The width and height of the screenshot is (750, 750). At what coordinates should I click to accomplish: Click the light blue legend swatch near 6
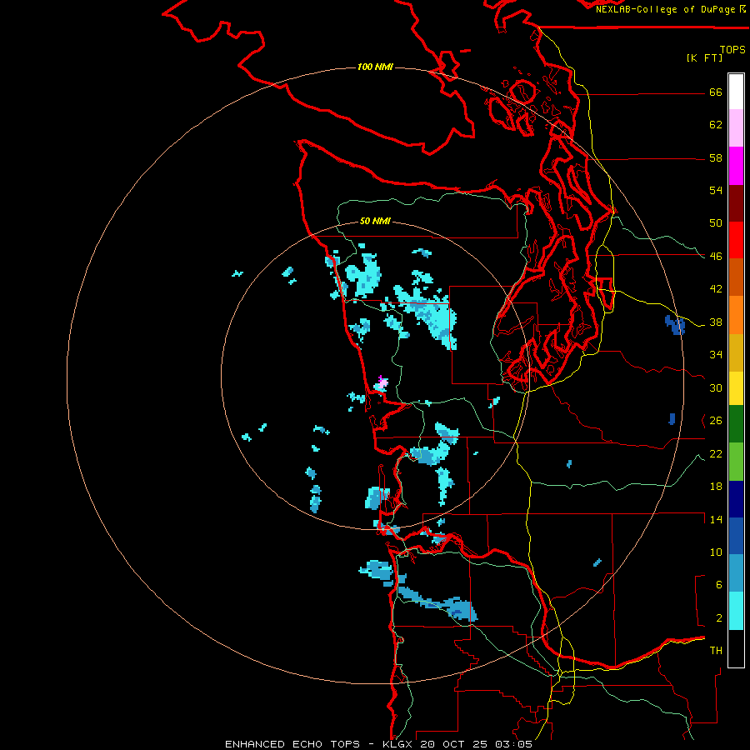coord(736,573)
